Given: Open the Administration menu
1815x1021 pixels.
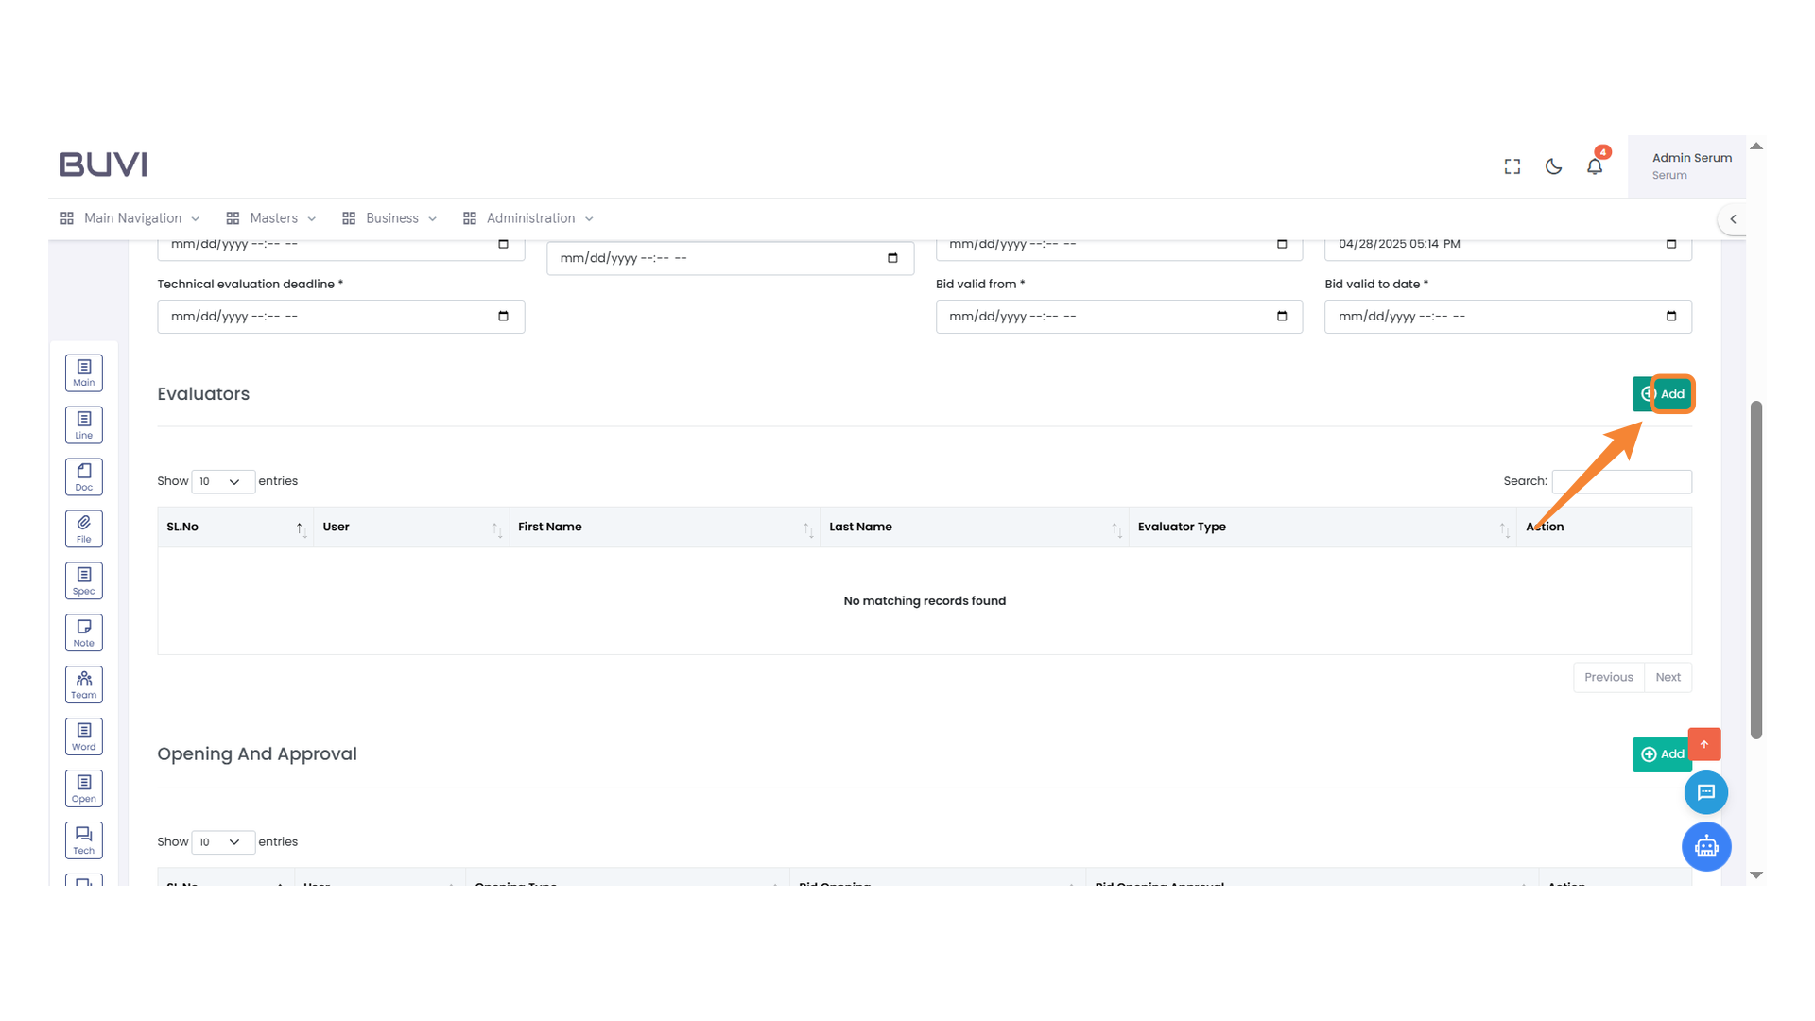Looking at the screenshot, I should pos(528,217).
